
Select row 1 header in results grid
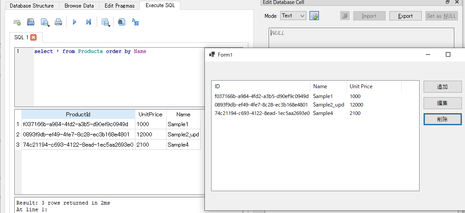tap(18, 124)
